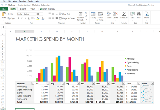Switch to the INSERT ribbon tab

point(23,9)
